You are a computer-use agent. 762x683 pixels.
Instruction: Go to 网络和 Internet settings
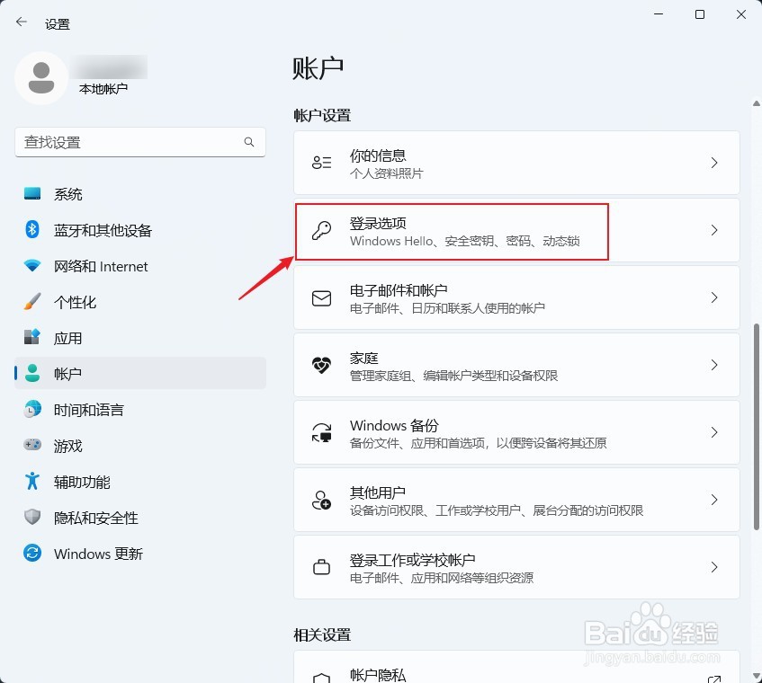140,266
